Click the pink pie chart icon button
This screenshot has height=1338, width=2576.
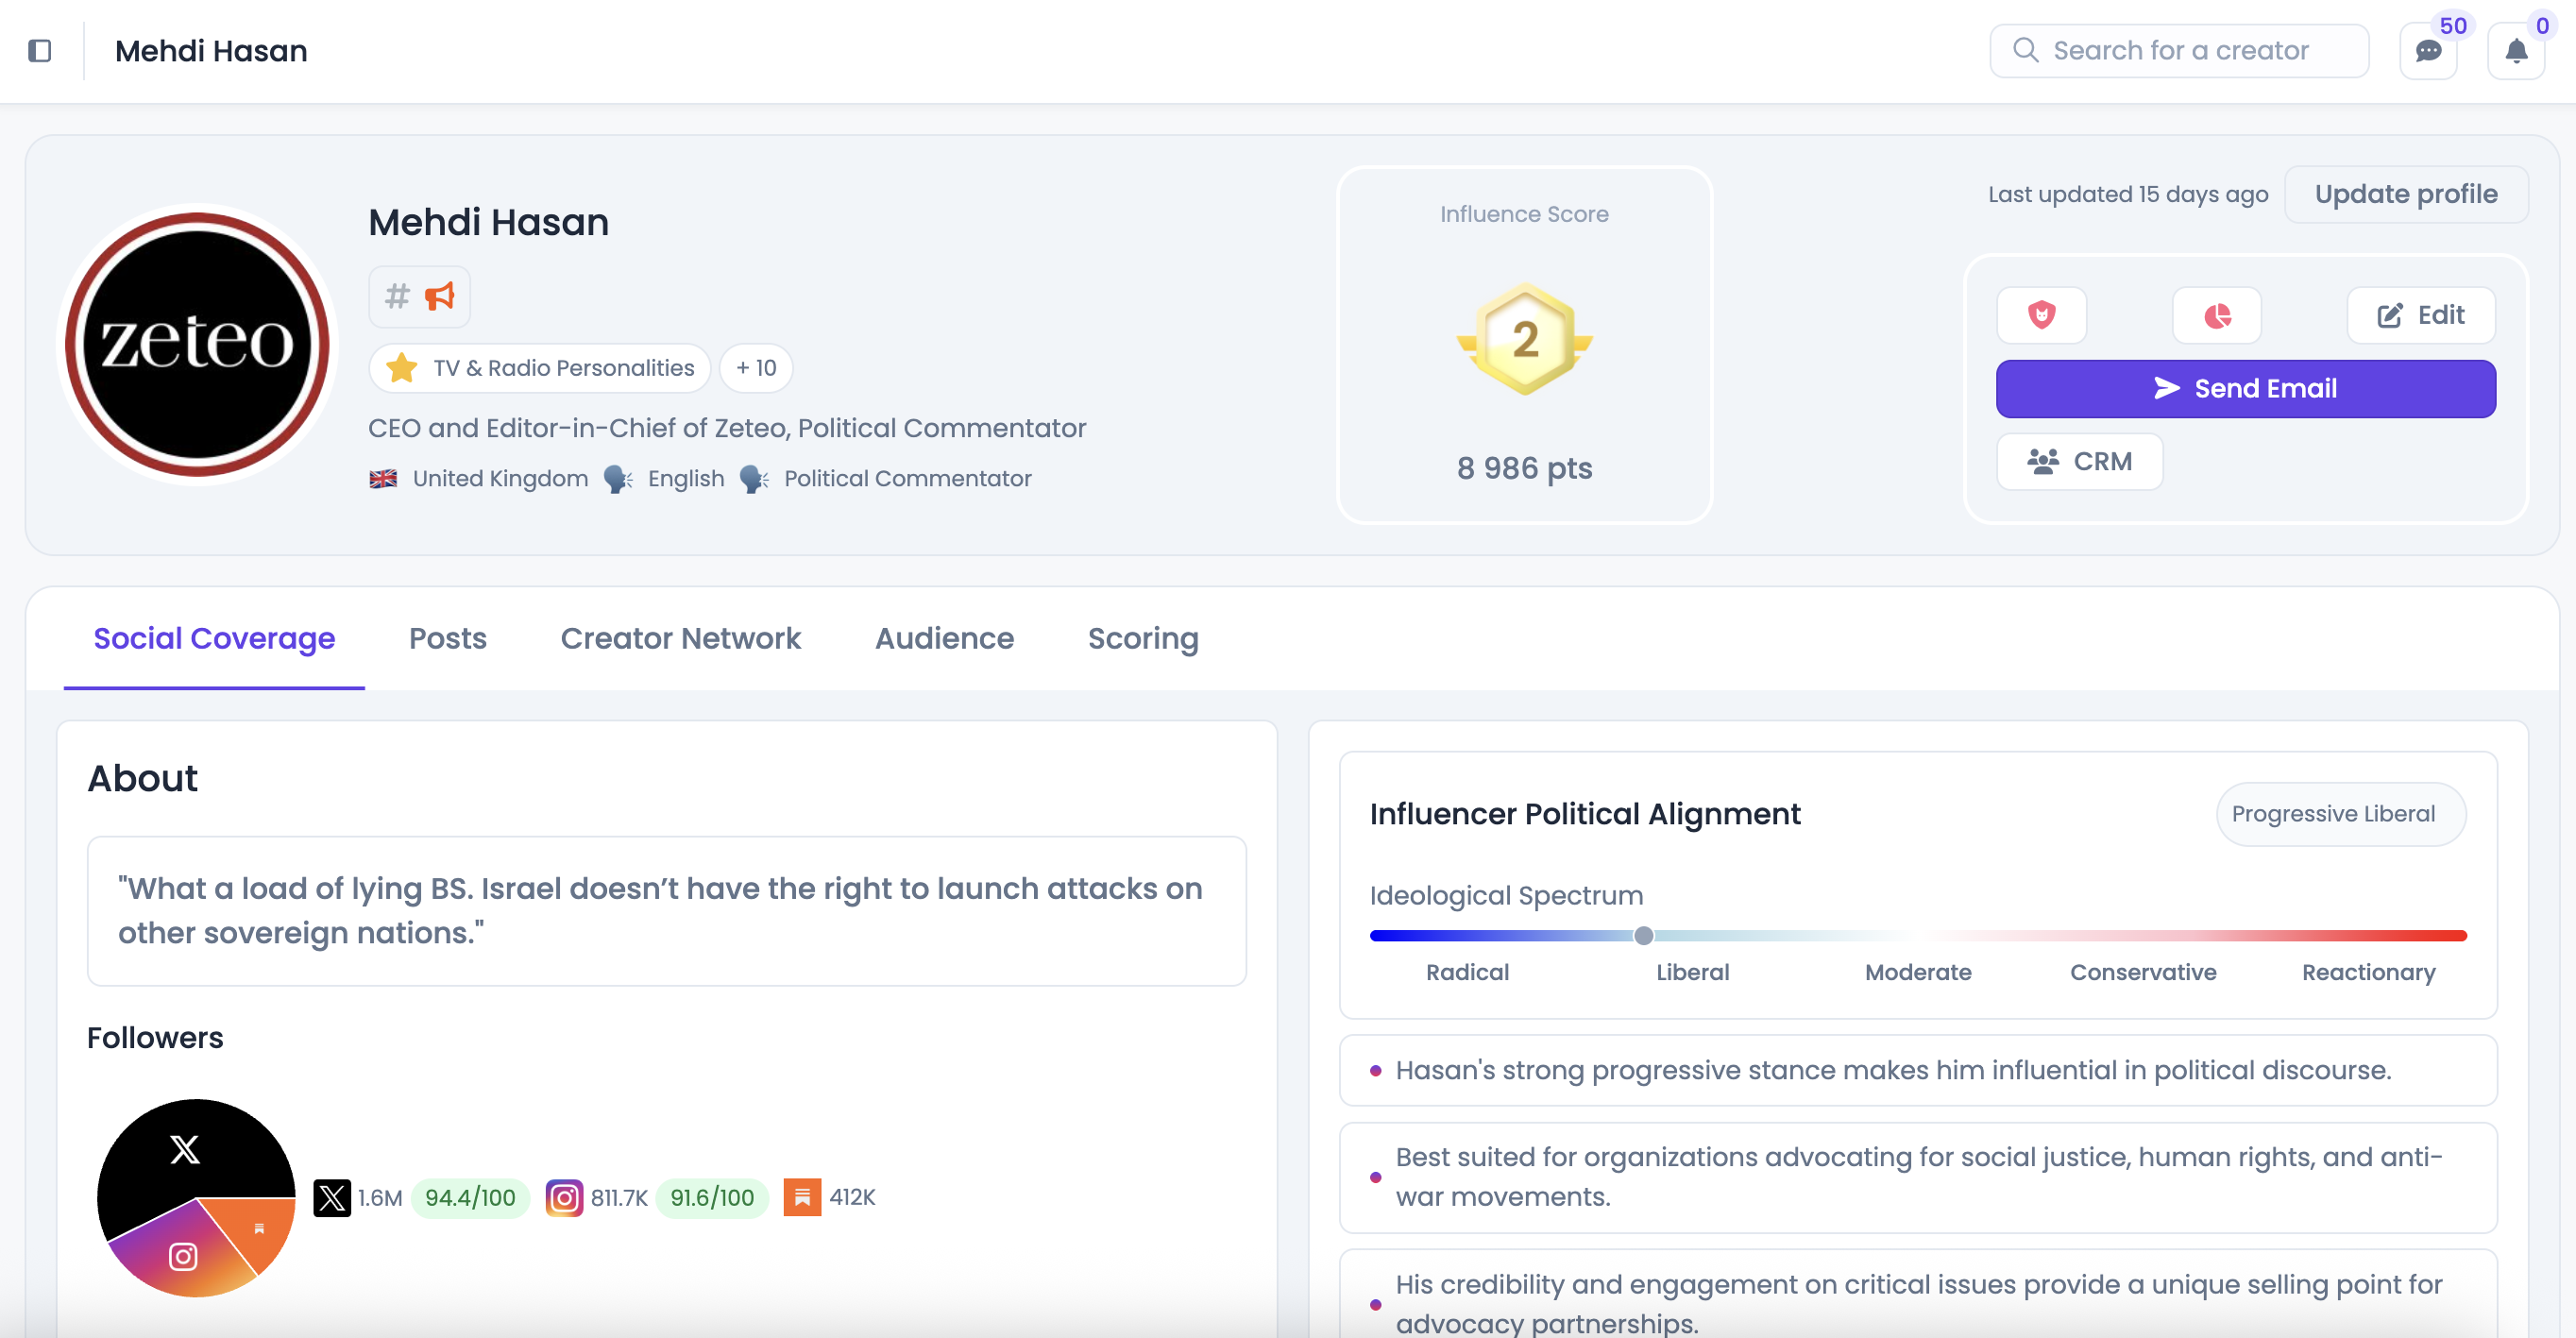pyautogui.click(x=2217, y=315)
